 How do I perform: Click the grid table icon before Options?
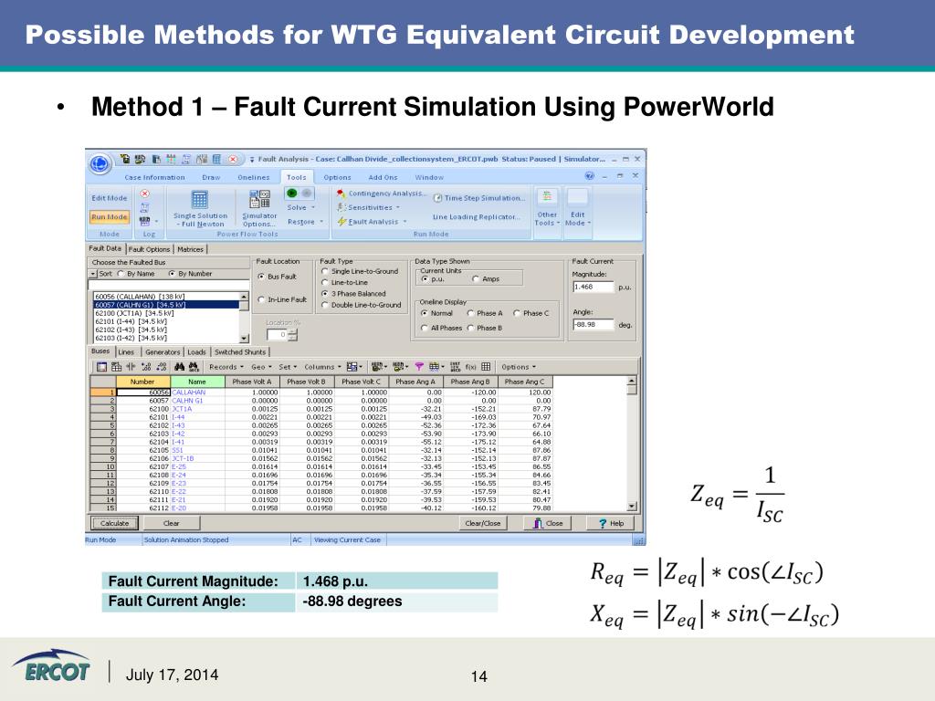pos(486,367)
